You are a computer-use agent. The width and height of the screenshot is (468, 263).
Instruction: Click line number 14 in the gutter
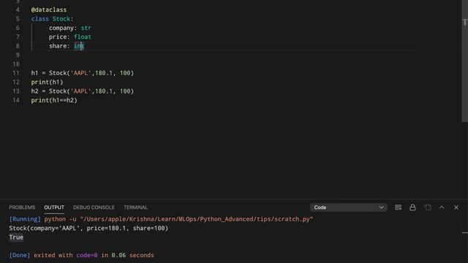[x=16, y=100]
